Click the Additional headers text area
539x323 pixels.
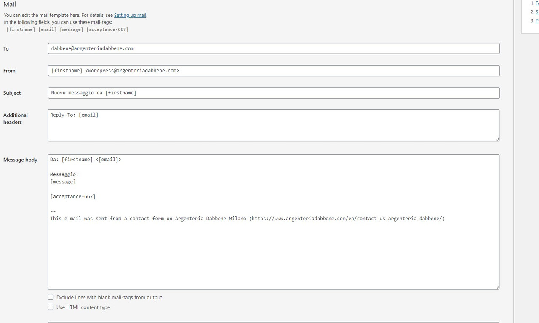pos(274,125)
